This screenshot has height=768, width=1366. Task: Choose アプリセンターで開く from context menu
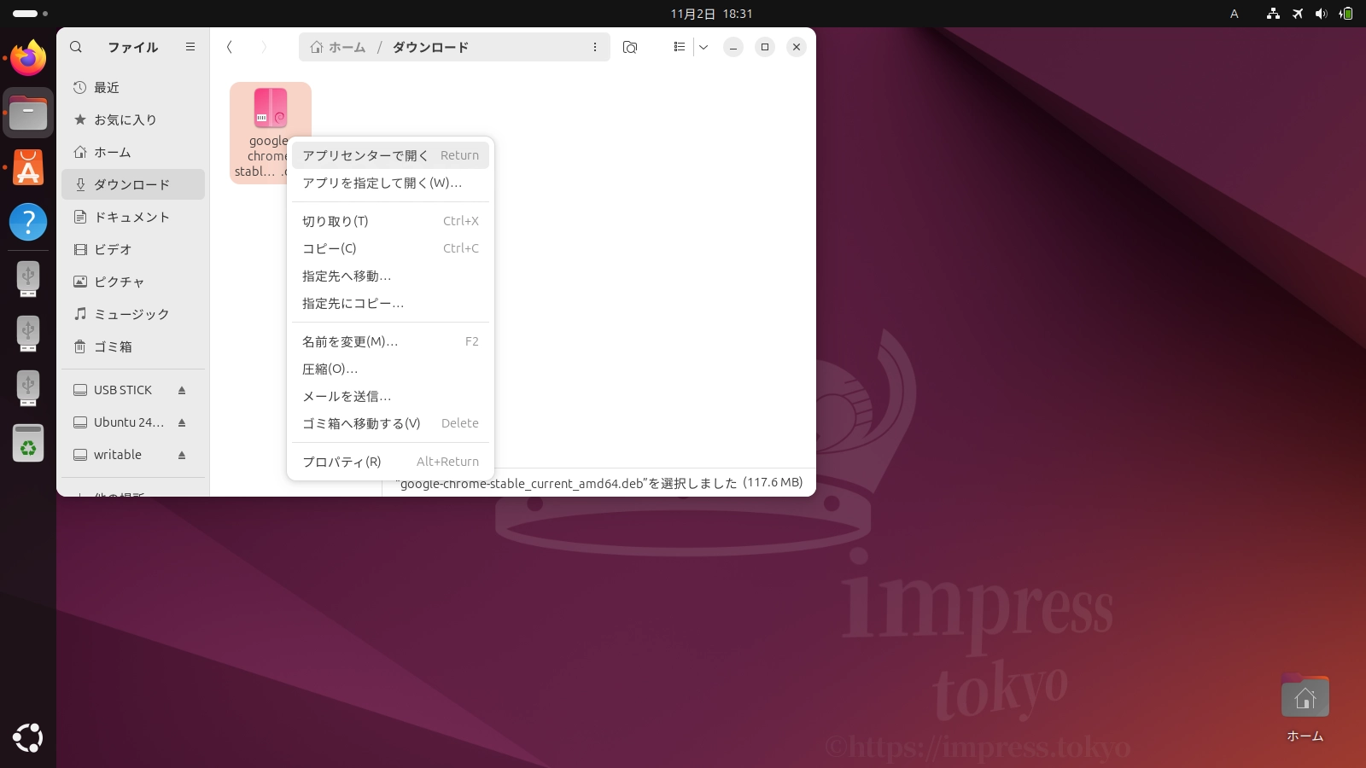click(390, 155)
